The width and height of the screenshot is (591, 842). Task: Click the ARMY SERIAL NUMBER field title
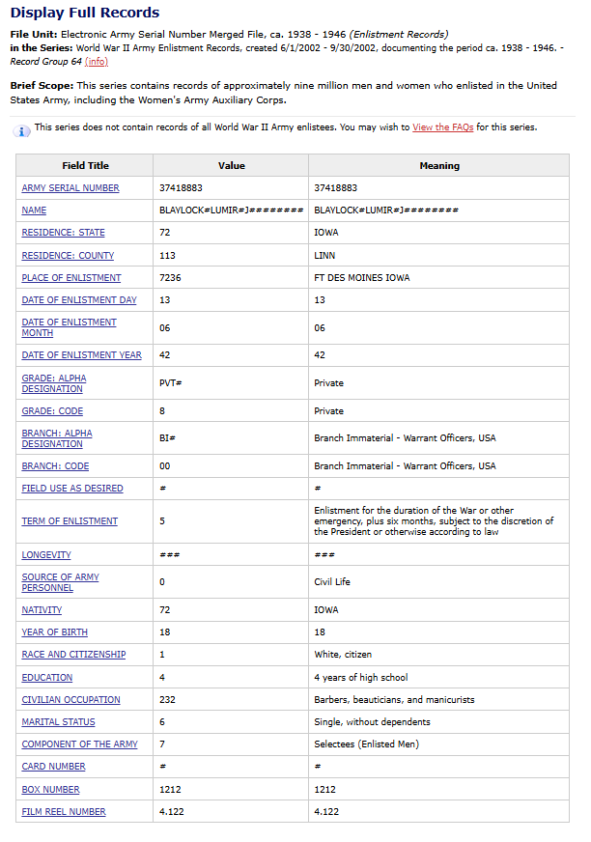tap(70, 188)
